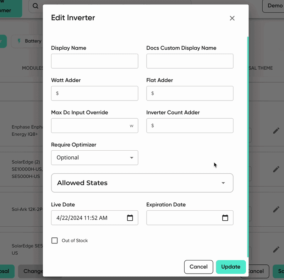Click the Display Name input field
Image resolution: width=284 pixels, height=280 pixels.
94,61
